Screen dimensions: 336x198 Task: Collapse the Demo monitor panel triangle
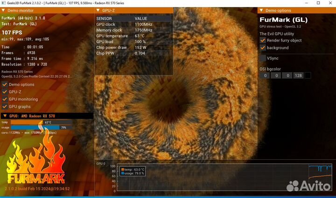point(4,10)
